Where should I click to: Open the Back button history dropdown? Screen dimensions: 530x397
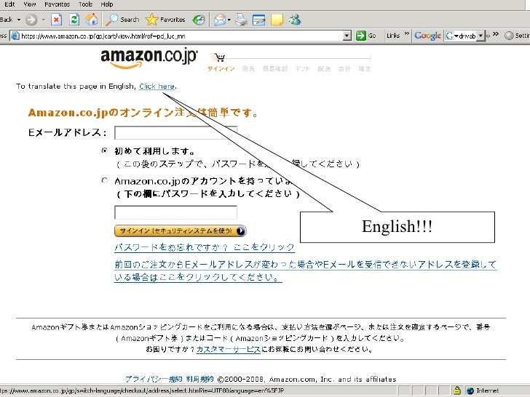(19, 20)
